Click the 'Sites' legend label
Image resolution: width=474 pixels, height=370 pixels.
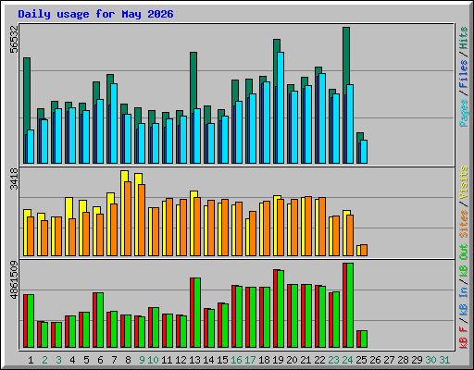click(x=463, y=224)
